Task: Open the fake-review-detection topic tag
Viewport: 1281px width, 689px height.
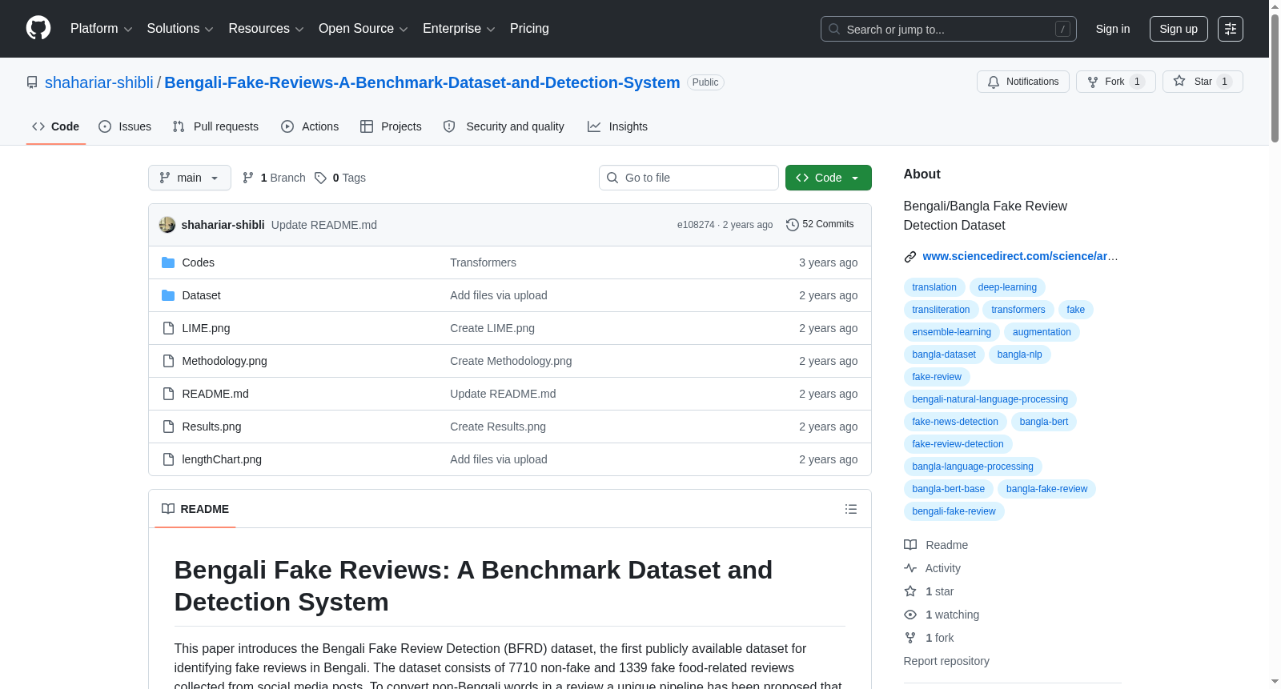Action: (x=958, y=444)
